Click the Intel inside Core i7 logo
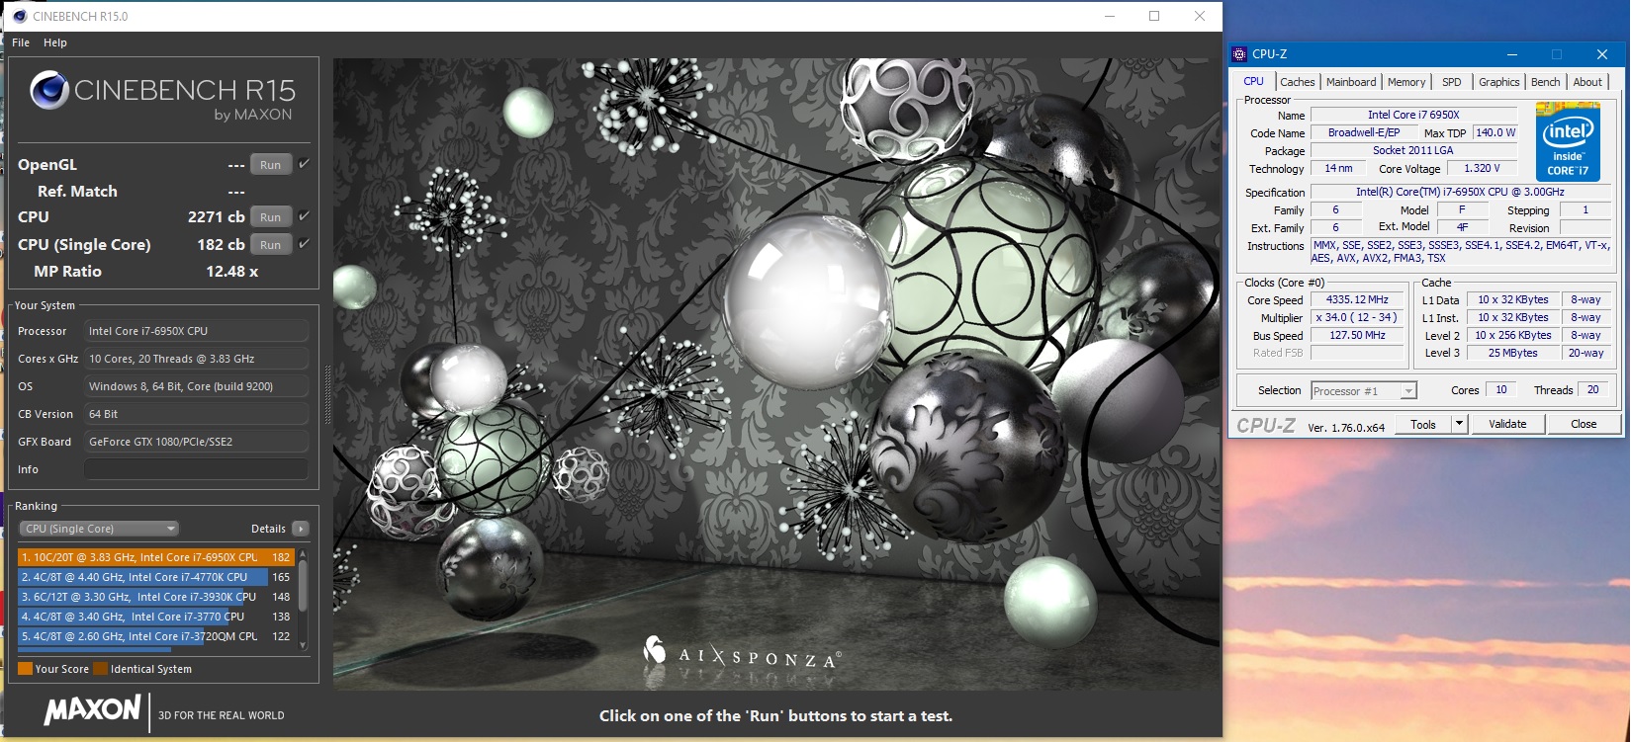Image resolution: width=1631 pixels, height=742 pixels. (x=1567, y=141)
